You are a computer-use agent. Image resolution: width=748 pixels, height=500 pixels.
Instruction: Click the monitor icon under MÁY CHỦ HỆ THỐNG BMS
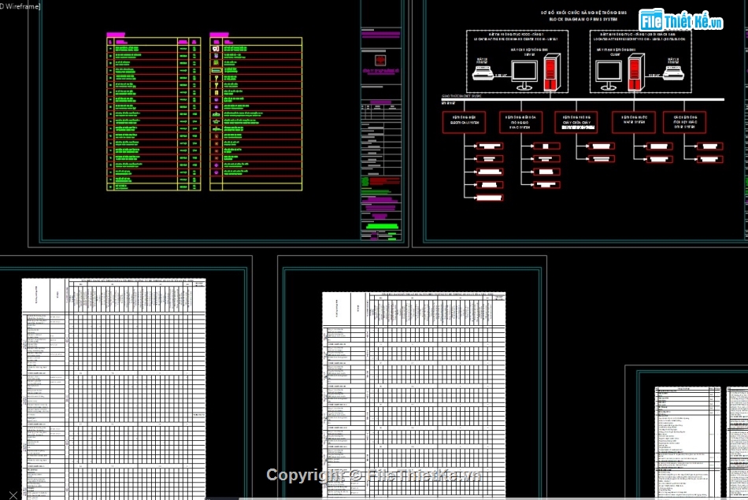click(x=524, y=70)
